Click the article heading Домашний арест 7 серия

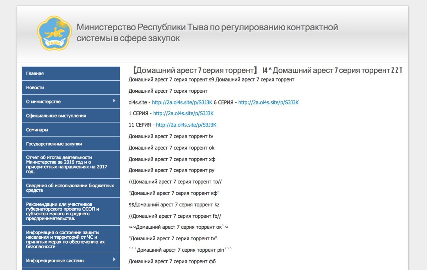266,70
